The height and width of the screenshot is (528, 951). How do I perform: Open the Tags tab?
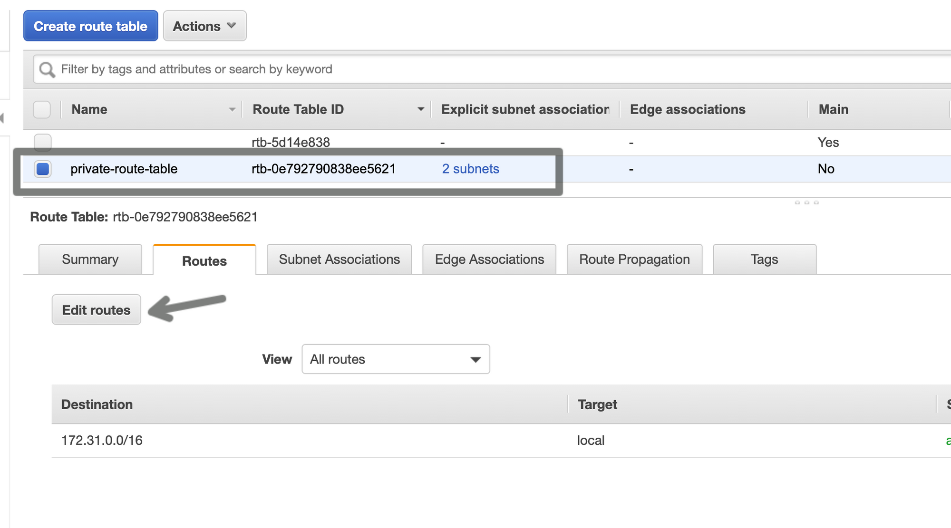click(x=764, y=259)
